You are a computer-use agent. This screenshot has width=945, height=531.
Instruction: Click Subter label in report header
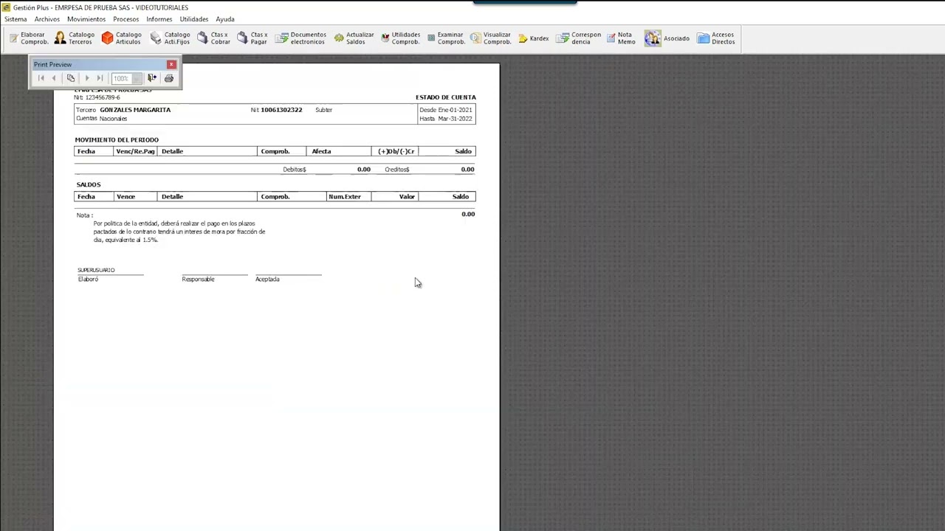323,110
